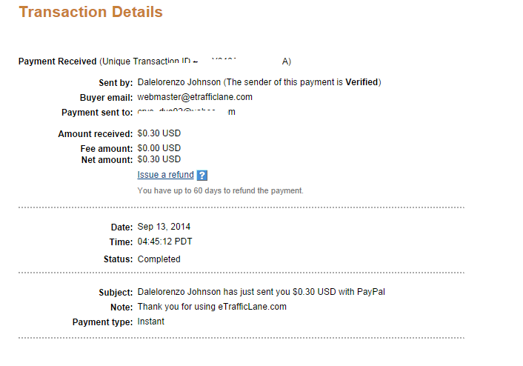Click the Transaction Details heading
This screenshot has height=366, width=523.
[x=90, y=12]
